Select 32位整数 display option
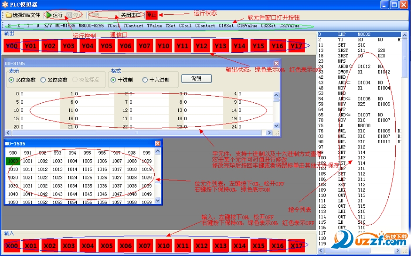 (x=54, y=80)
